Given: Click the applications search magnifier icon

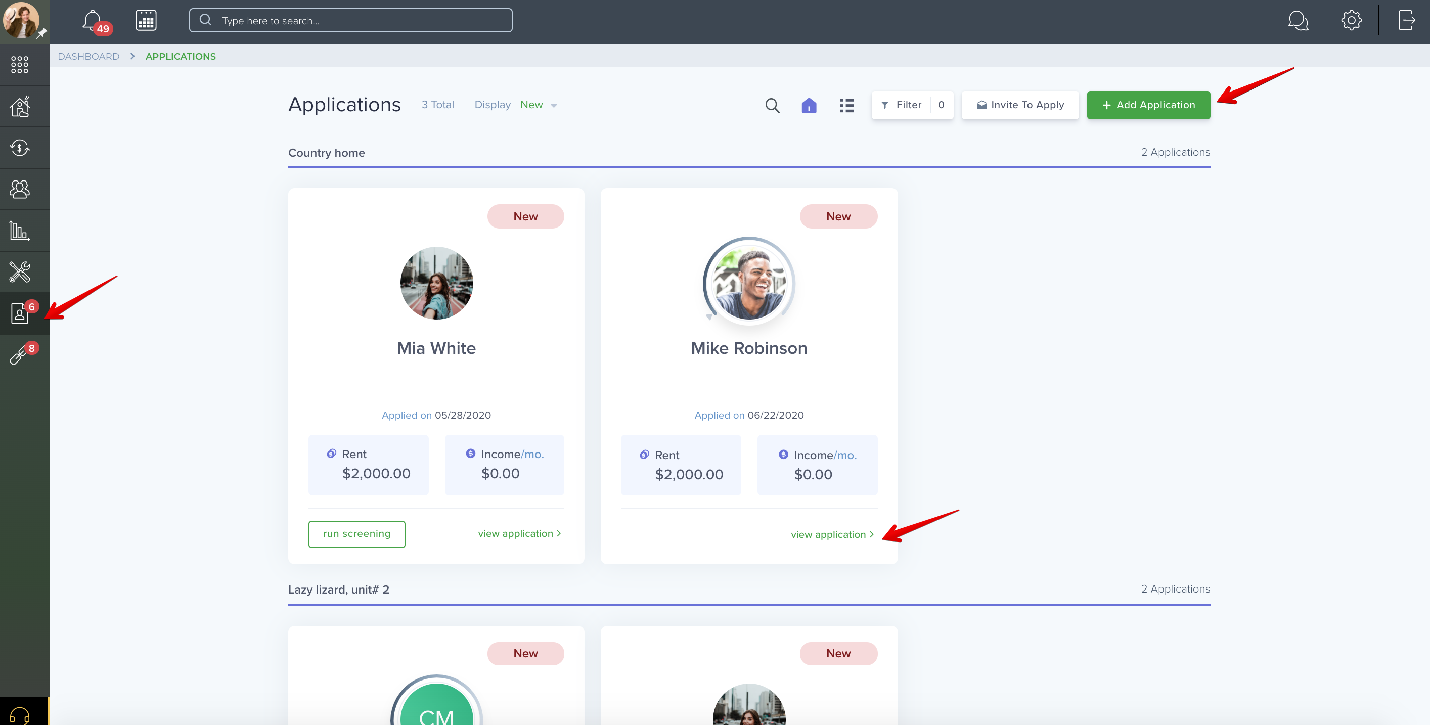Looking at the screenshot, I should pos(772,106).
